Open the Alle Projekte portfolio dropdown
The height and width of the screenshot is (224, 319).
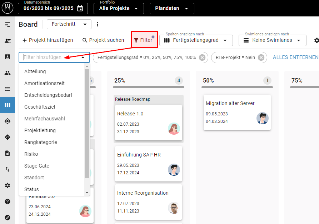[119, 9]
